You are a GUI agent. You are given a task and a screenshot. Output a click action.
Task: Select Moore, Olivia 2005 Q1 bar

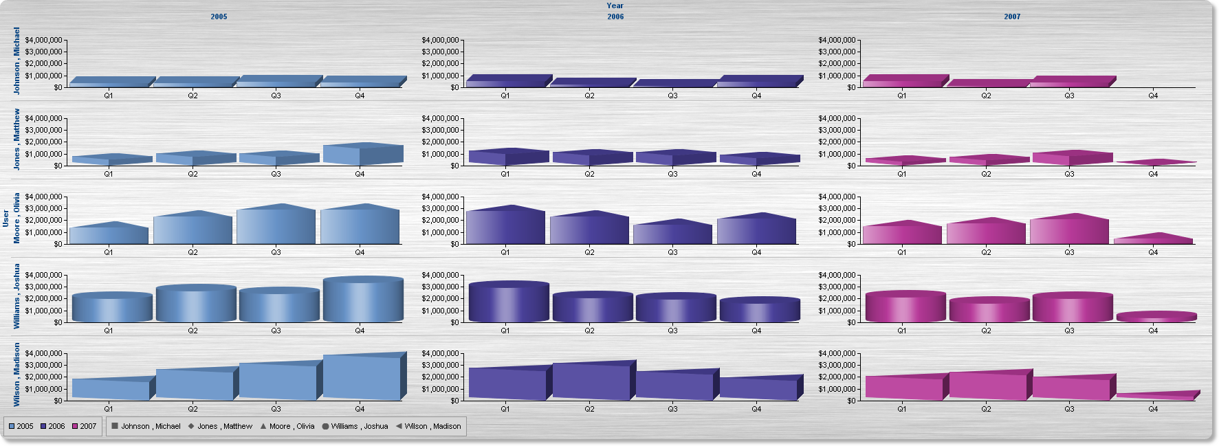pos(109,234)
